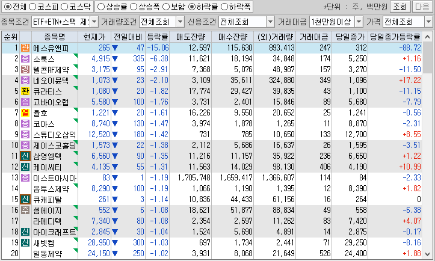Click the 증 badge icon for 스튜디오삼익

(25, 134)
